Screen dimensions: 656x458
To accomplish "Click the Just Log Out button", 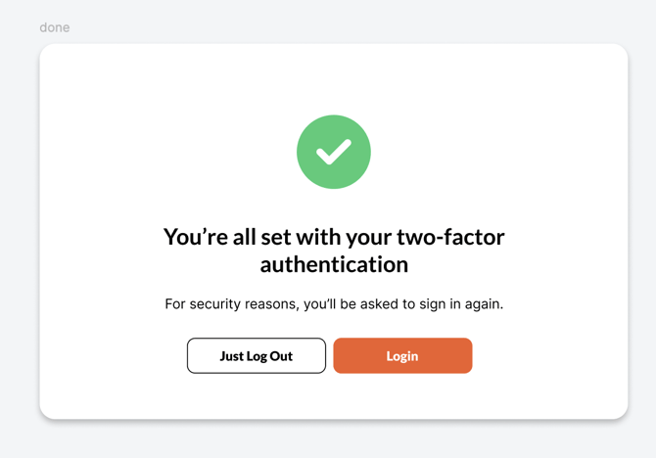I will tap(257, 356).
